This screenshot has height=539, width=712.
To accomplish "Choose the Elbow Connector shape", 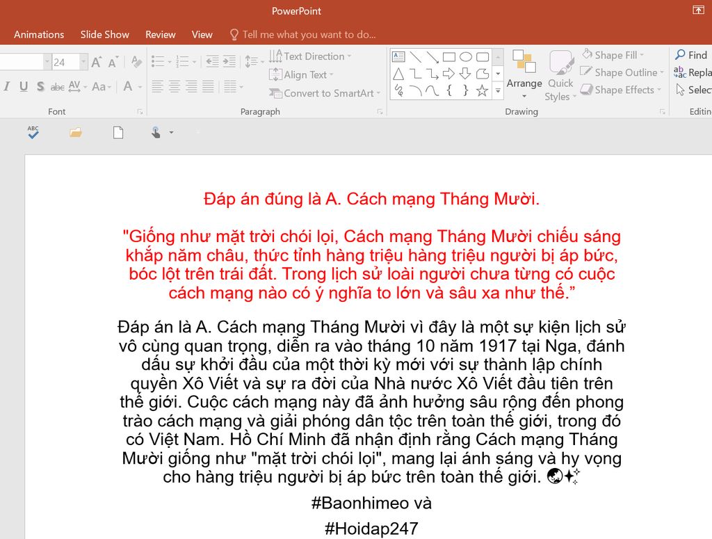I will coord(415,74).
